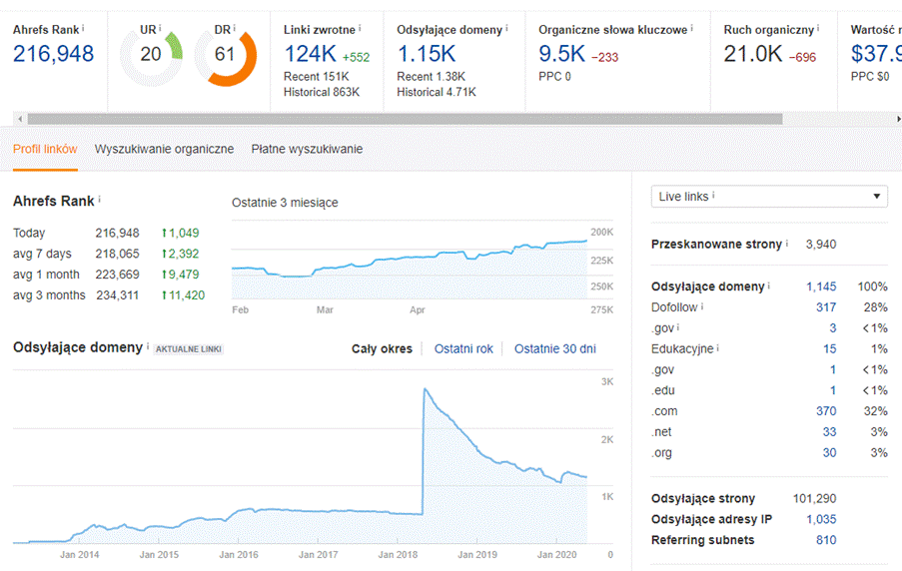Click the AKTUALNE LINKI badge

189,349
